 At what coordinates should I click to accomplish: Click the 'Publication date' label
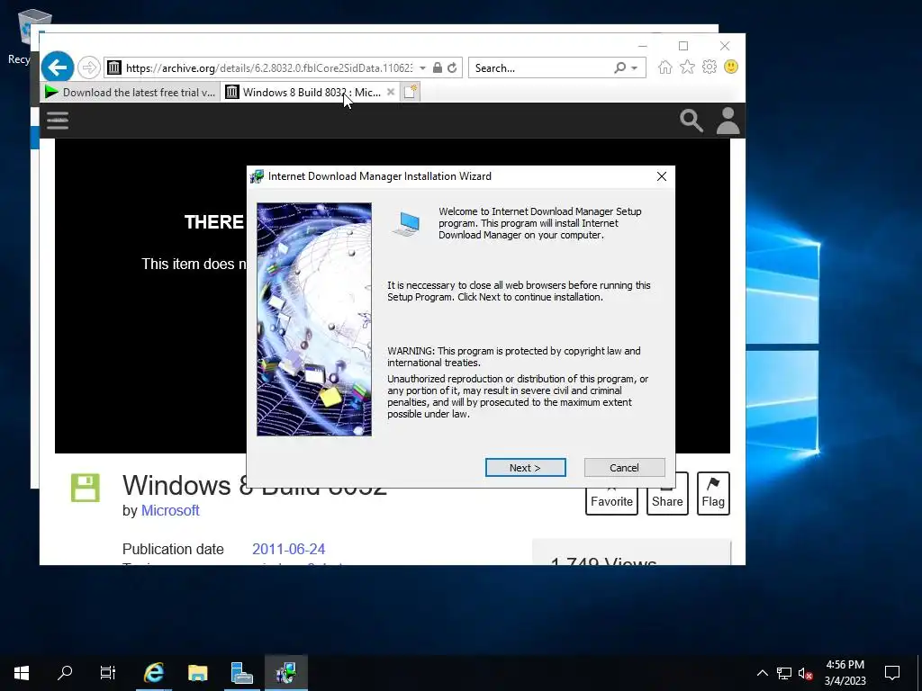173,550
